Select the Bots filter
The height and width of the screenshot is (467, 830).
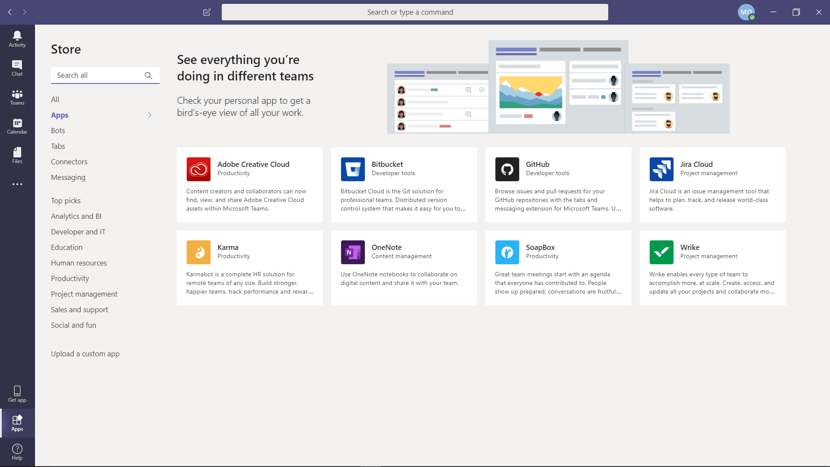[58, 131]
